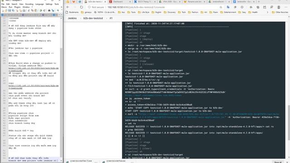Open the Life Style bookmark folder
Image resolution: width=290 pixels, height=163 pixels.
[144, 12]
